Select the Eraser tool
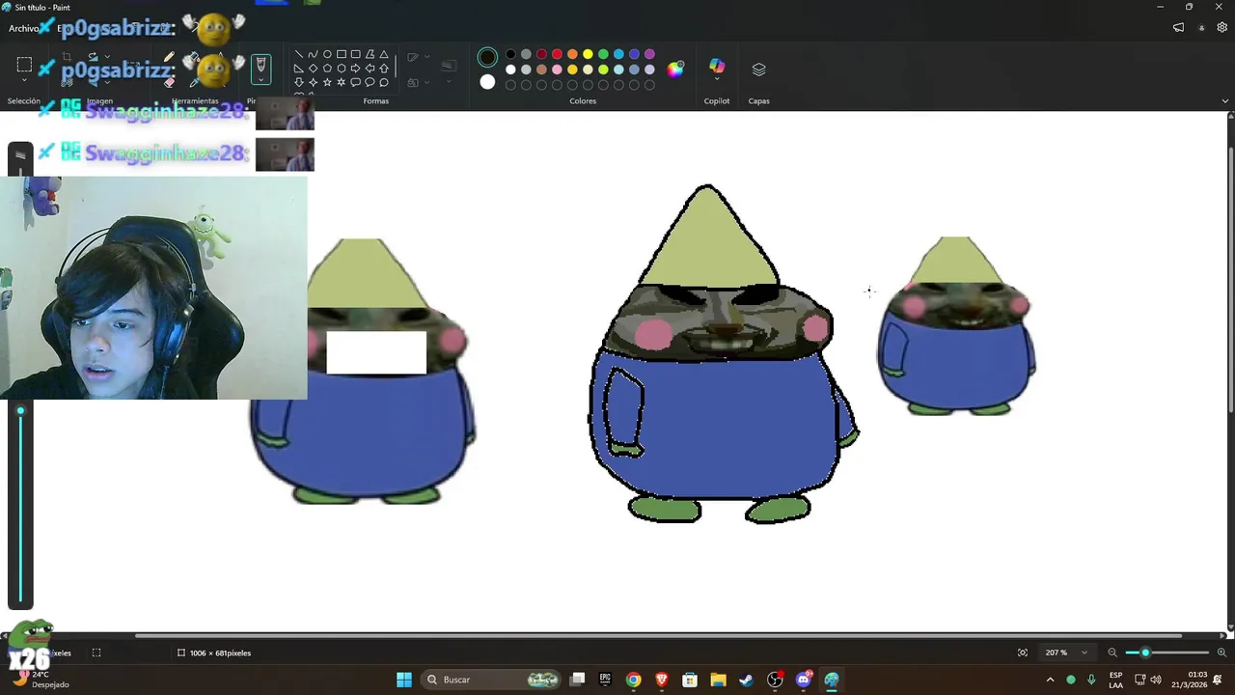This screenshot has width=1235, height=695. tap(170, 81)
